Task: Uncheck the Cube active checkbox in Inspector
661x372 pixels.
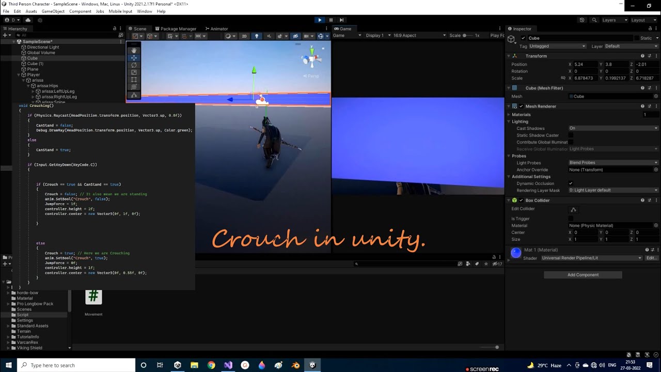Action: point(523,38)
